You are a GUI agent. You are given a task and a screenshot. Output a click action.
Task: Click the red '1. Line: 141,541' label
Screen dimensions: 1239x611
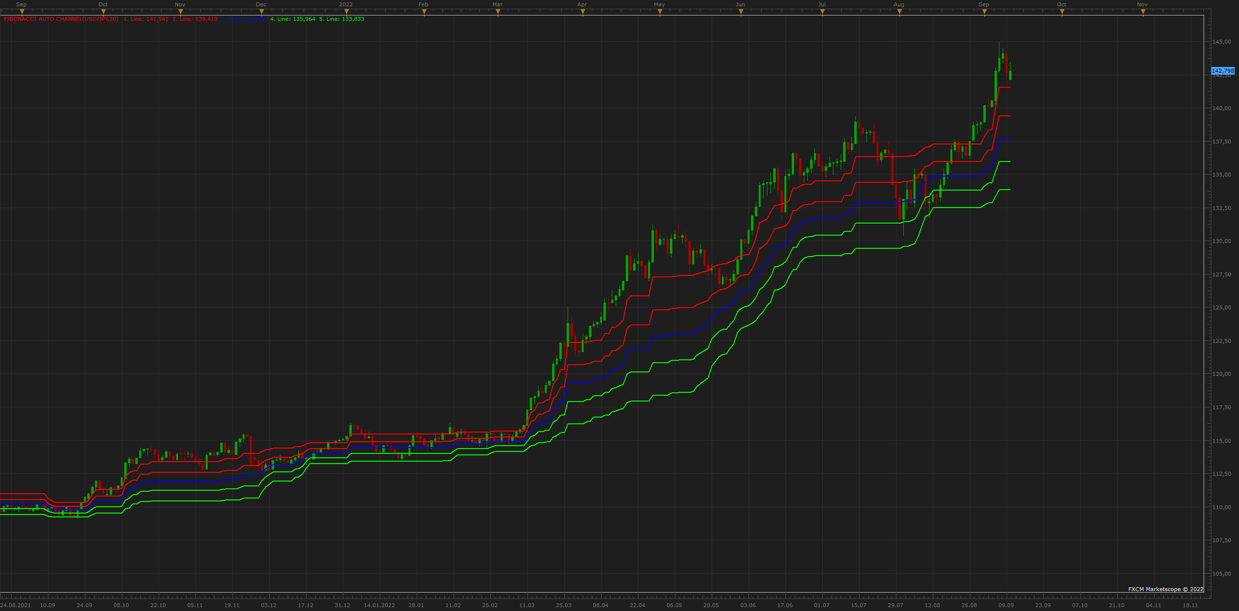[x=146, y=19]
